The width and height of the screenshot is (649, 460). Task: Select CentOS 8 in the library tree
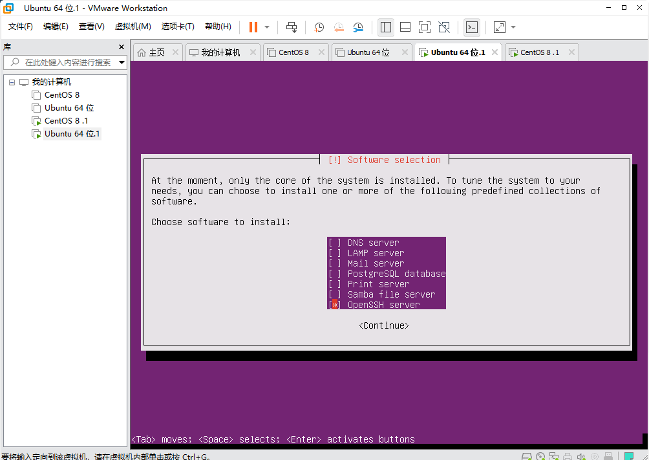coord(61,95)
